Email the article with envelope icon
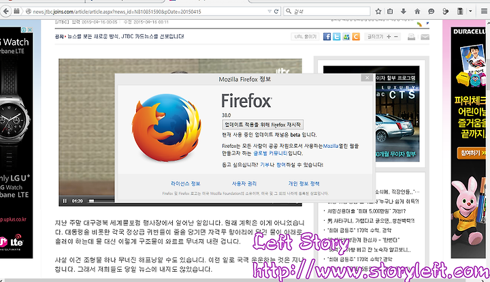 [x=425, y=37]
